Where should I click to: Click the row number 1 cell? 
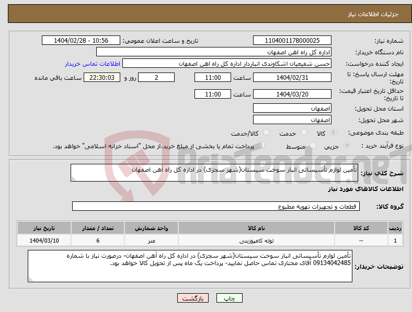395,241
